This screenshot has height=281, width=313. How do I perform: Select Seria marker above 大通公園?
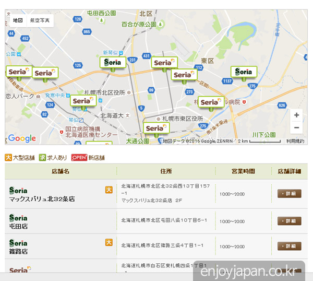(x=156, y=128)
